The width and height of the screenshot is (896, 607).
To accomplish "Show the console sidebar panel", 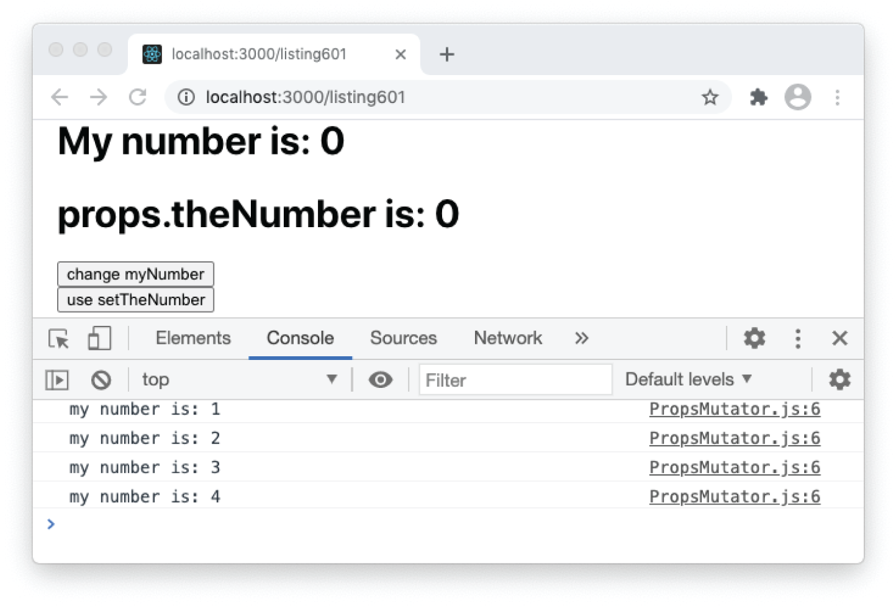I will point(57,379).
